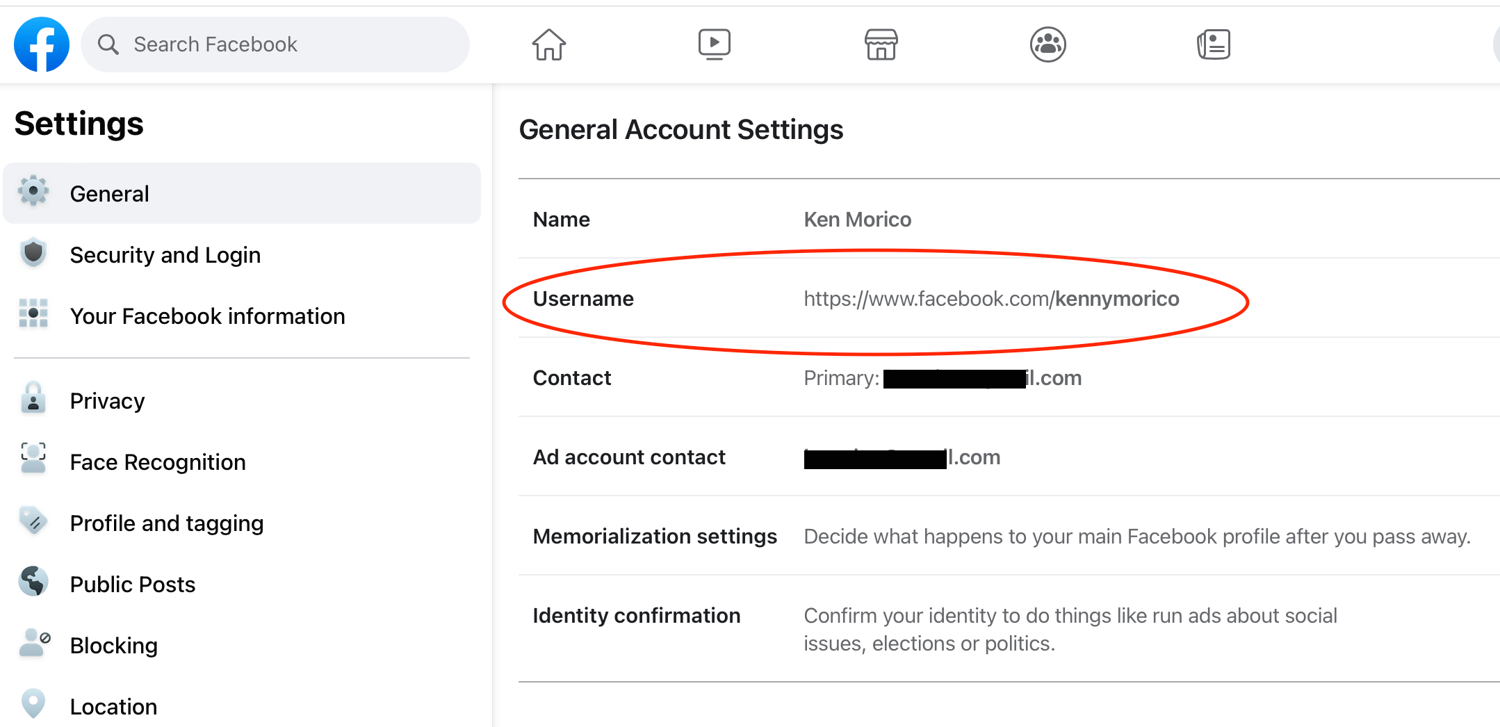This screenshot has height=727, width=1500.
Task: Open the Home feed icon
Action: [x=548, y=44]
